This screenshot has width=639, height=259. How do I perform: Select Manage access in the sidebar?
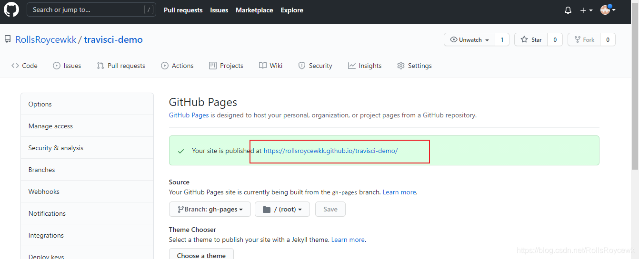tap(87, 126)
